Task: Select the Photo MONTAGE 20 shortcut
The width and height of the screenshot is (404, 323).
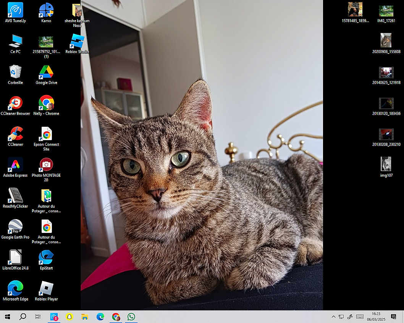Action: coord(46,165)
